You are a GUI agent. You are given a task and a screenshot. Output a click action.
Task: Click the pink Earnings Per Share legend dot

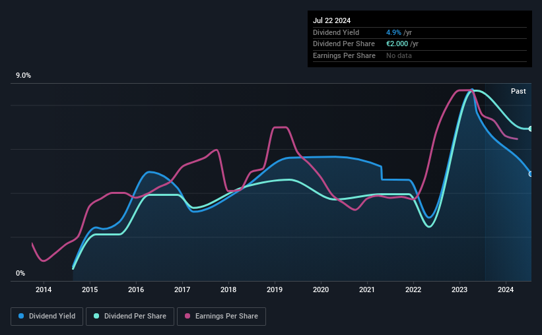click(x=187, y=316)
